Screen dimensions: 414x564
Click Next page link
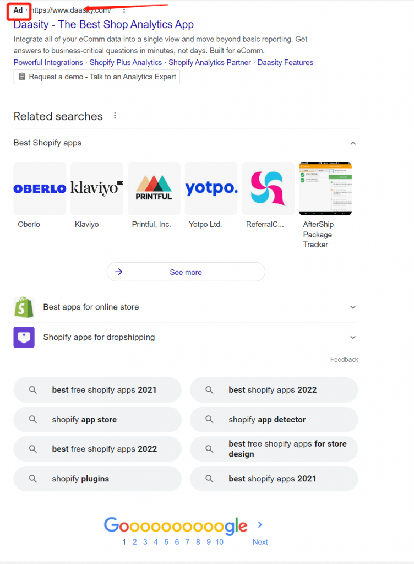[x=260, y=542]
